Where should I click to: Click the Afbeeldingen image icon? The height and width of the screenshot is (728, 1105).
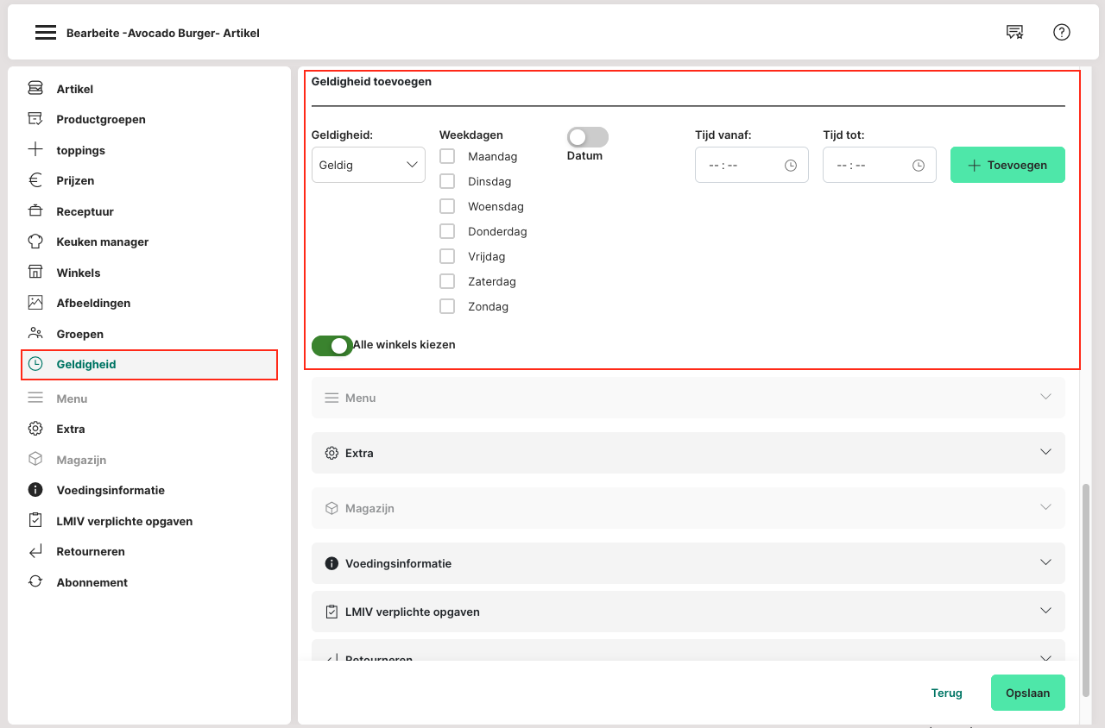35,303
